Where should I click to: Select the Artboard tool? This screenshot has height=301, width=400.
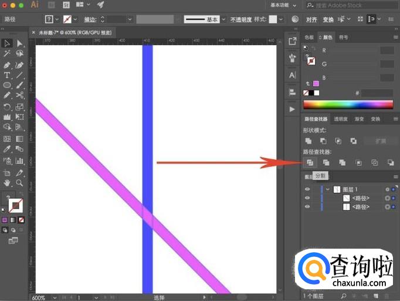(x=7, y=173)
